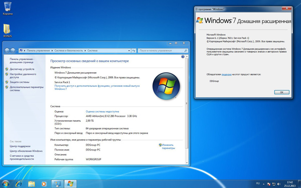301x188 pixels.
Task: Open the address bar history dropdown arrow
Action: 129,51
